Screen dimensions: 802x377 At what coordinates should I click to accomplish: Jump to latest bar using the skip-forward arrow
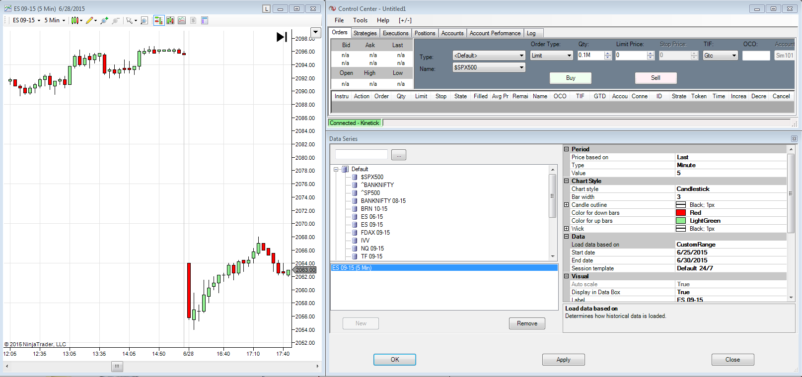pos(282,37)
